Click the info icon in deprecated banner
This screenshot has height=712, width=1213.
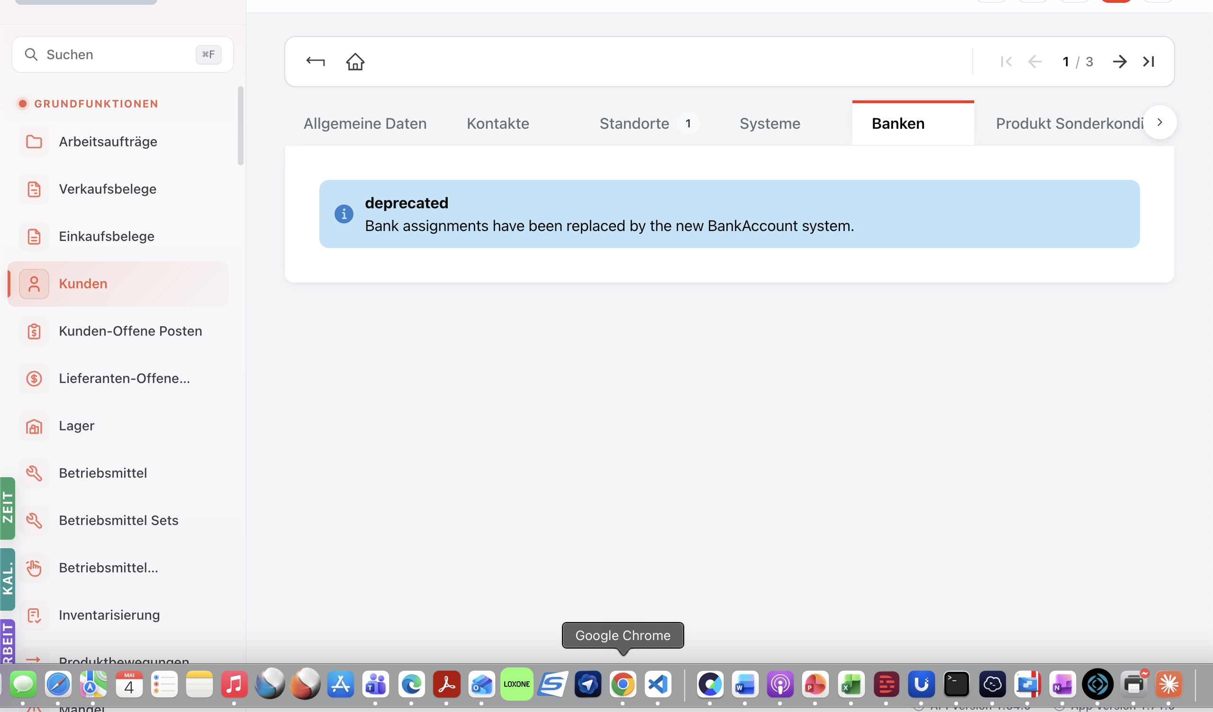coord(344,214)
